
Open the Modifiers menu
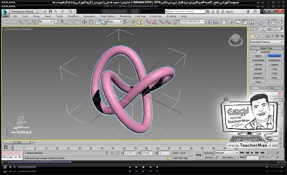point(73,16)
